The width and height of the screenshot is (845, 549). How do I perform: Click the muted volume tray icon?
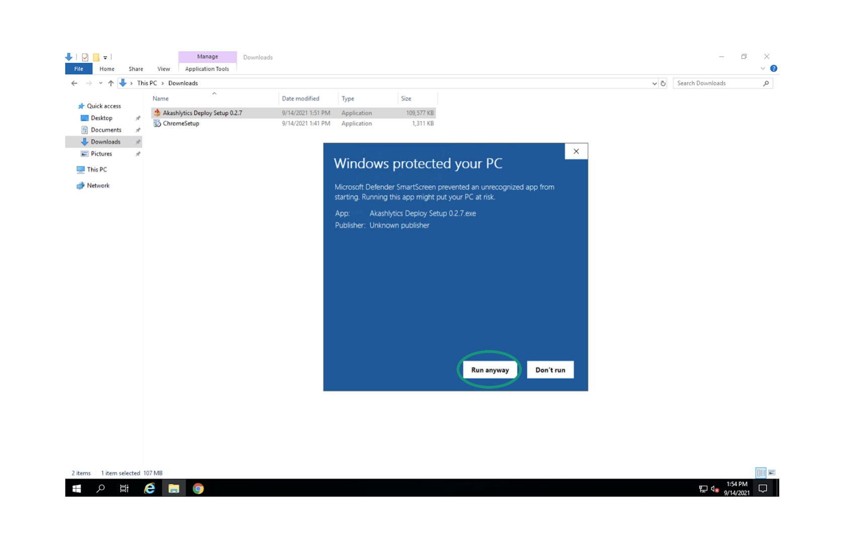[715, 489]
